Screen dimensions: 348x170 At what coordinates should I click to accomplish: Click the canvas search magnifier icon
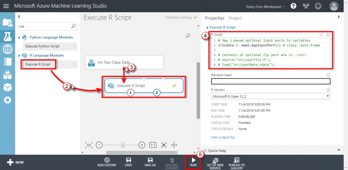point(188,35)
